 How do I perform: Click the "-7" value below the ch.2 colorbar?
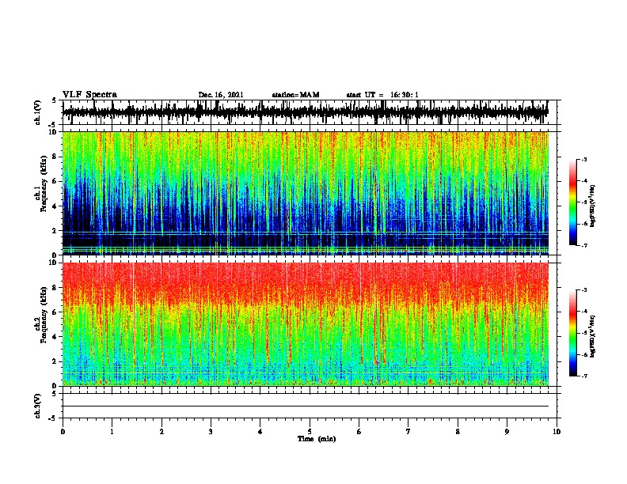click(x=584, y=376)
